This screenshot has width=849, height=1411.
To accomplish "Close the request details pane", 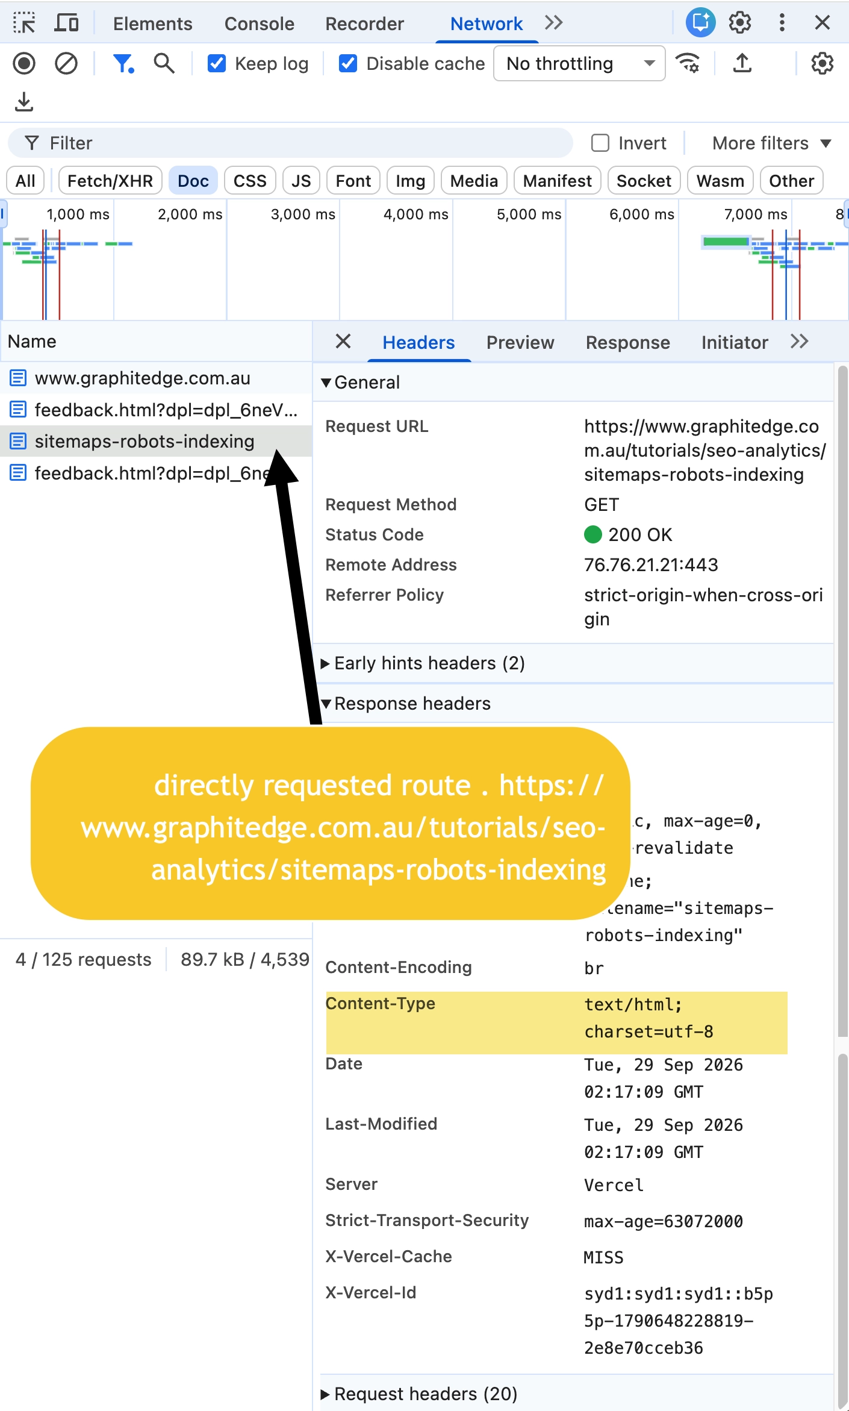I will (343, 342).
